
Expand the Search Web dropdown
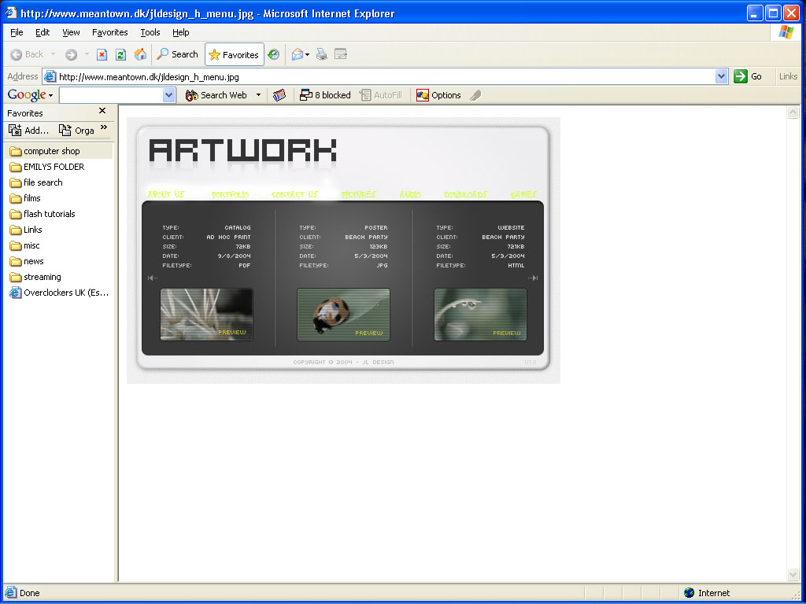(x=257, y=94)
